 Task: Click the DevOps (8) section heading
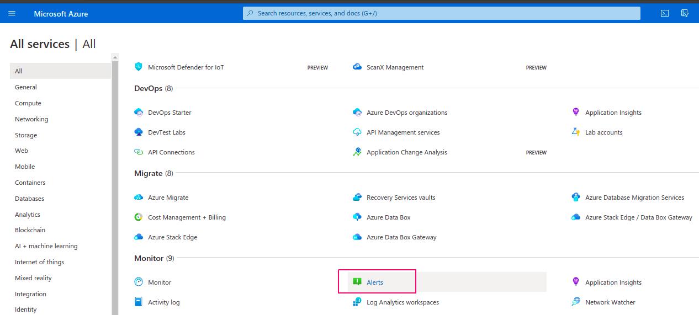[x=153, y=88]
